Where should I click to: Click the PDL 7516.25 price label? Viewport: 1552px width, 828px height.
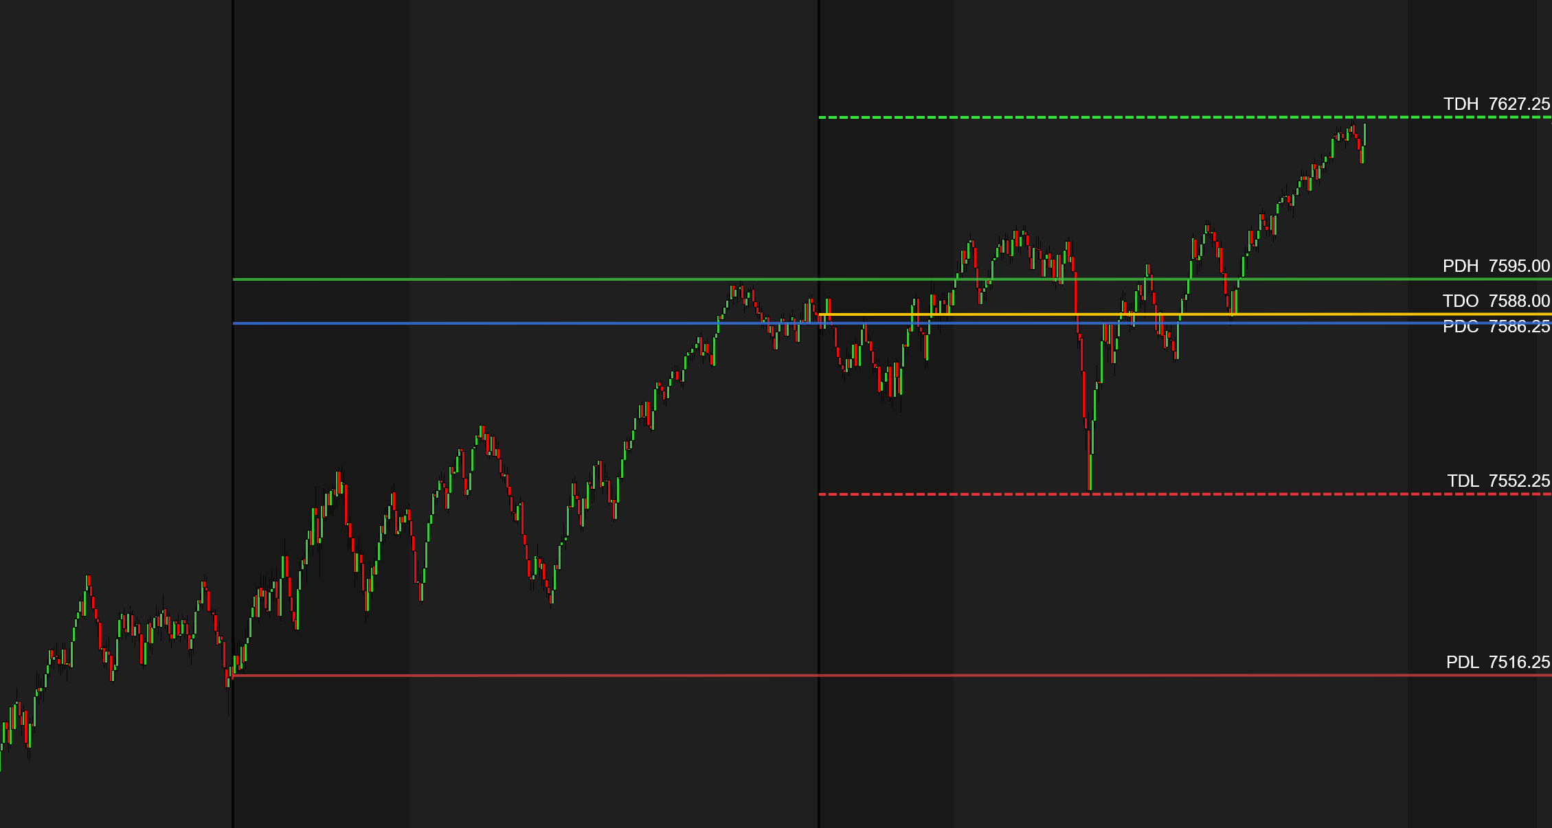(x=1498, y=662)
